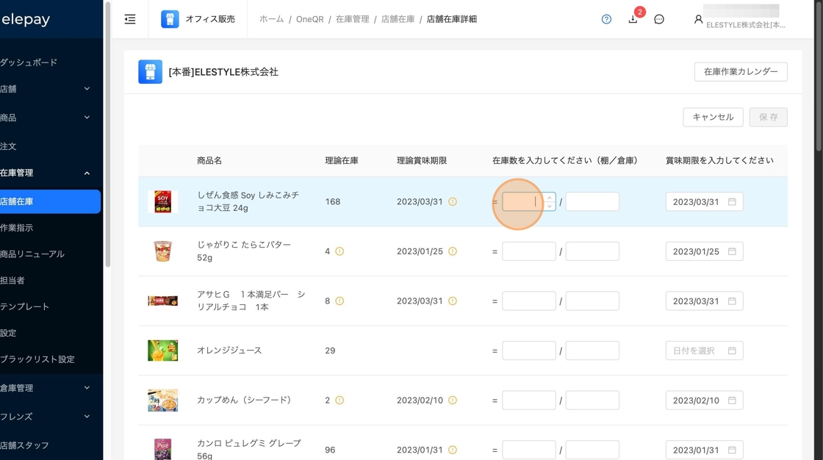Collapse the sidebar with hamburger icon
This screenshot has width=823, height=460.
[130, 19]
